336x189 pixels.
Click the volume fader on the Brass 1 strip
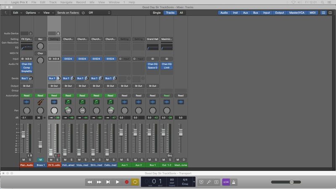[40, 144]
